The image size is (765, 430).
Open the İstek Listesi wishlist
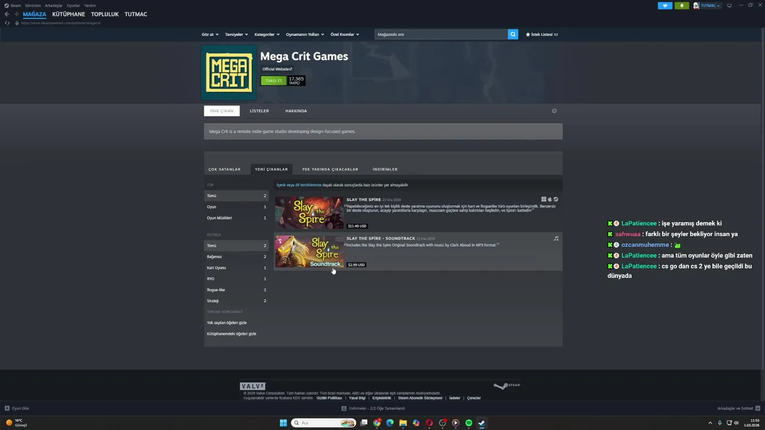point(541,35)
